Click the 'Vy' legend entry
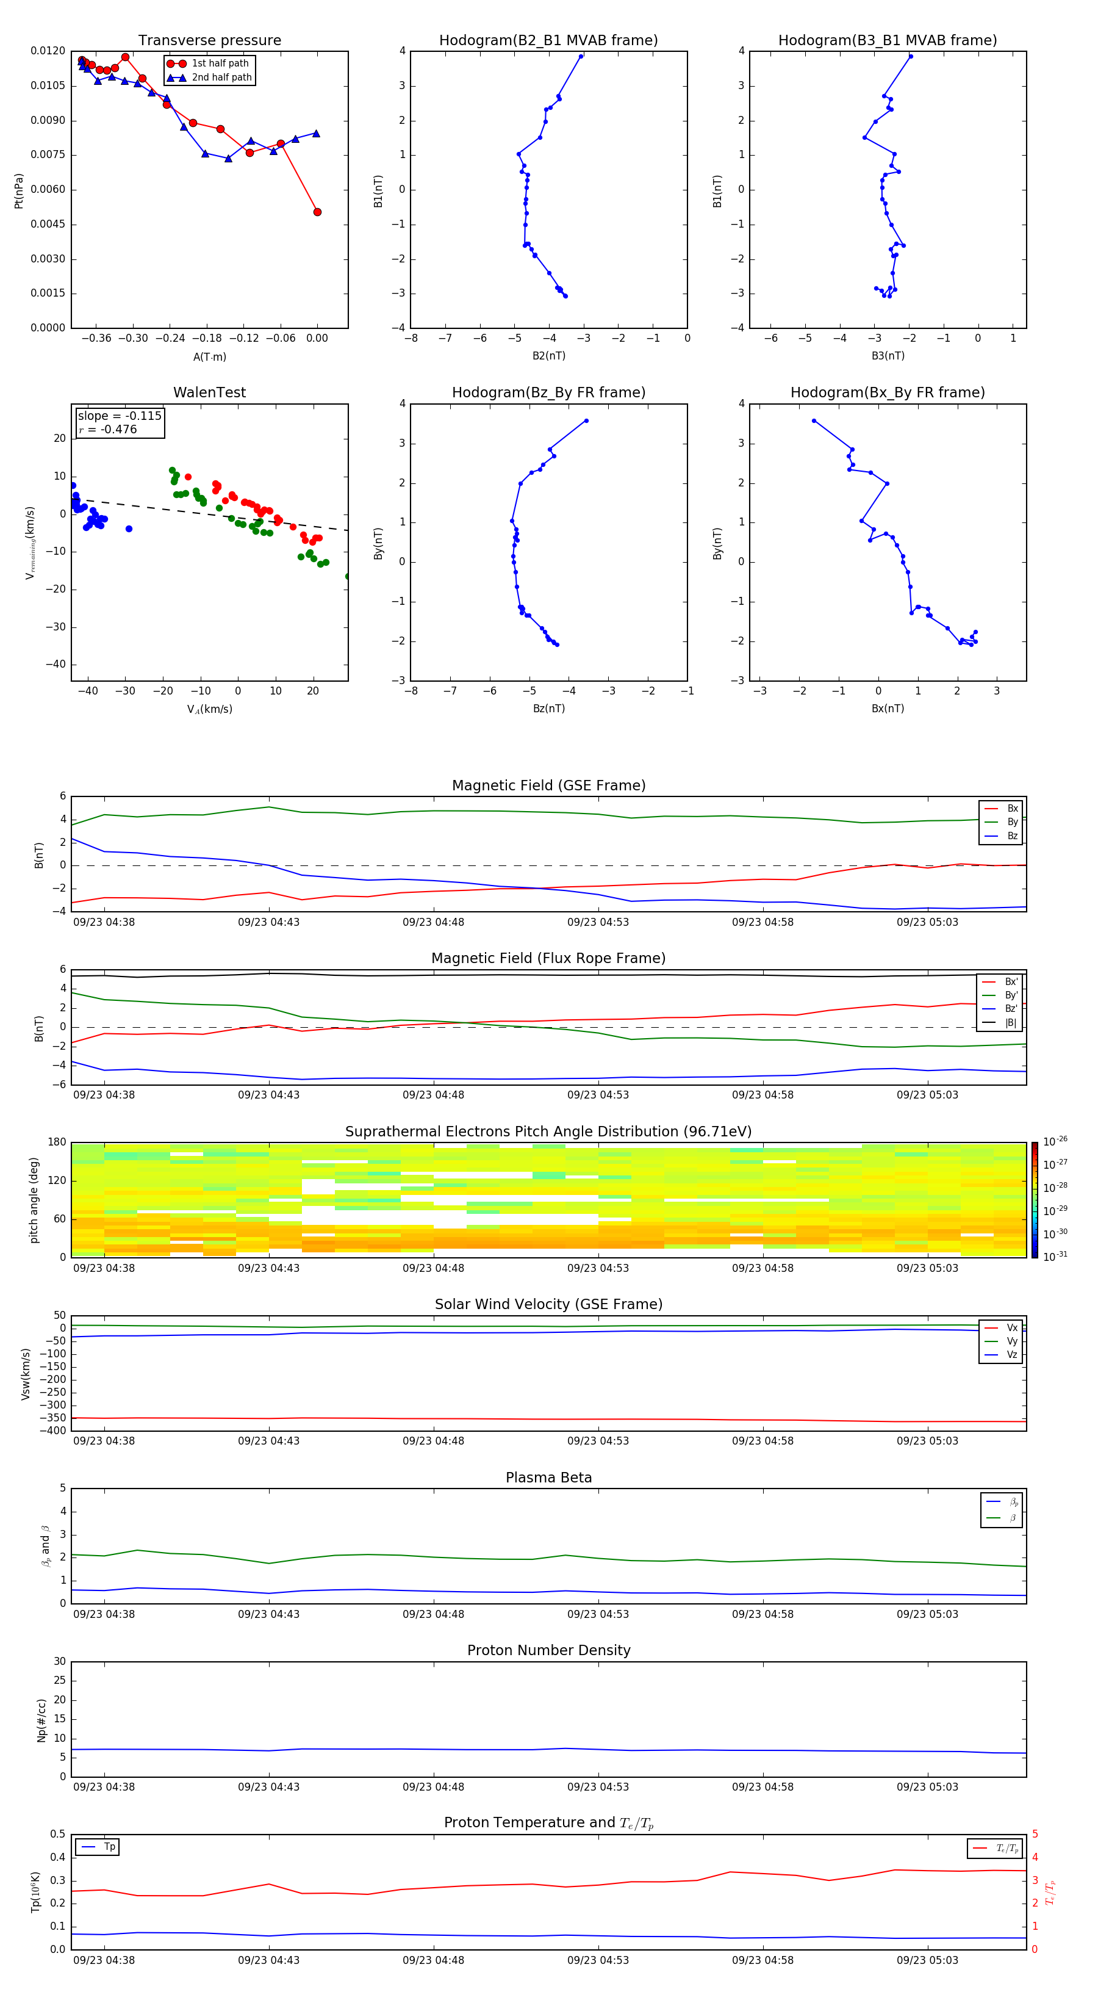This screenshot has height=2014, width=1098. click(1001, 1341)
